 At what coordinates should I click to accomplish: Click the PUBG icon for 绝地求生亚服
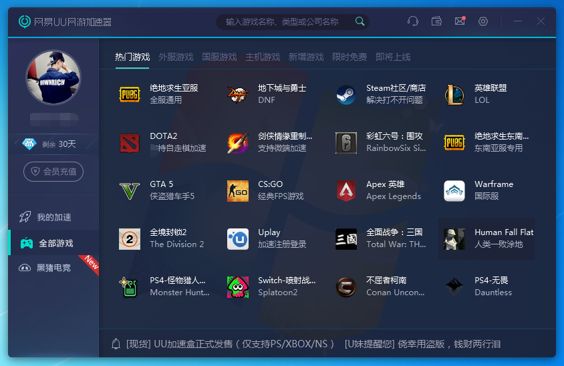(130, 94)
